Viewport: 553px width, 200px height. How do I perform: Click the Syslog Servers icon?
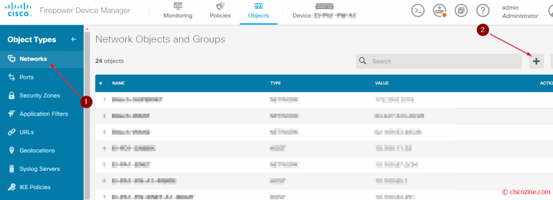tap(12, 169)
